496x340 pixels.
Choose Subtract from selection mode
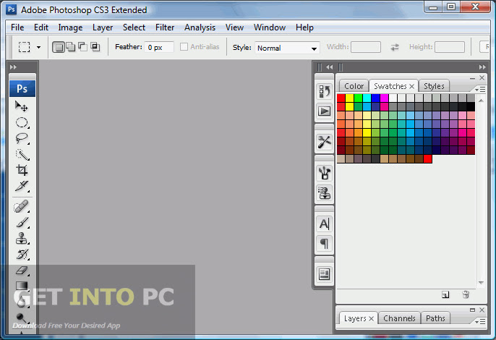click(x=83, y=47)
